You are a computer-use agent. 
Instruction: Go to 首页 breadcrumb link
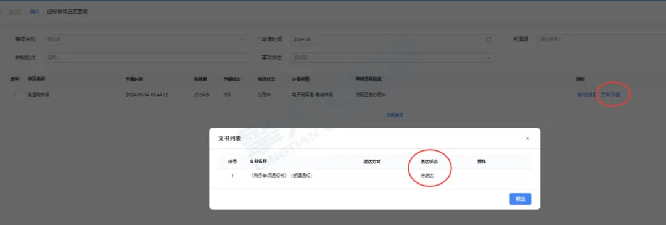(35, 12)
